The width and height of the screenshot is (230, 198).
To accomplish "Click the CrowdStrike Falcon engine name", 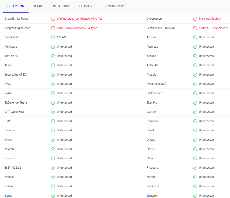I will pos(17,19).
